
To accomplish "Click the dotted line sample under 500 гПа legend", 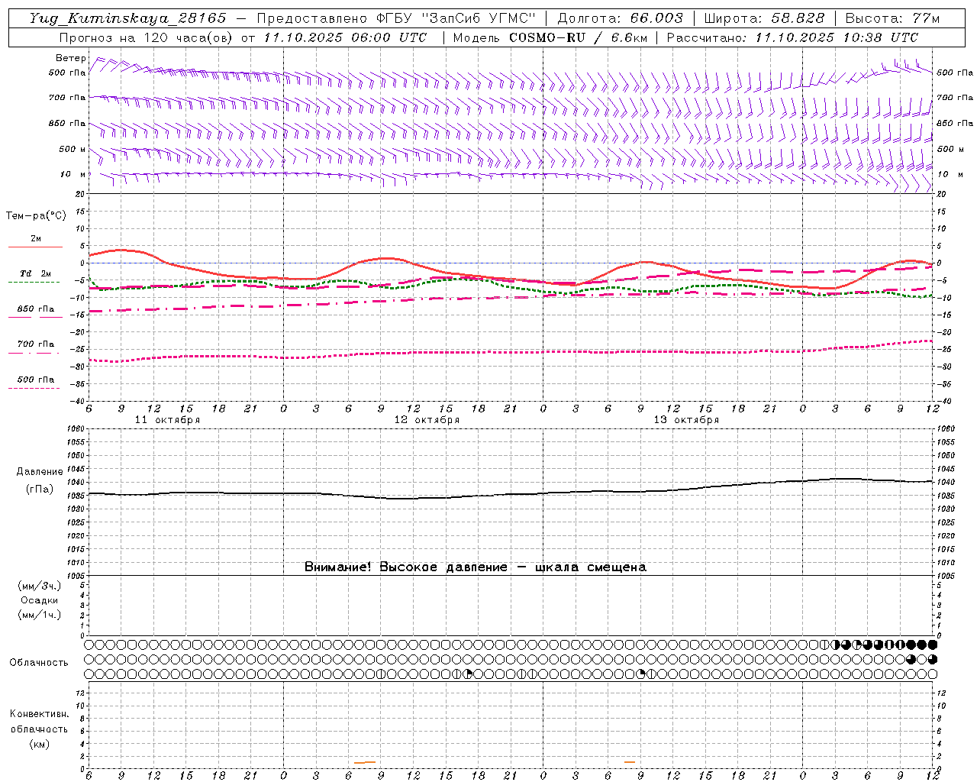I will pyautogui.click(x=34, y=388).
